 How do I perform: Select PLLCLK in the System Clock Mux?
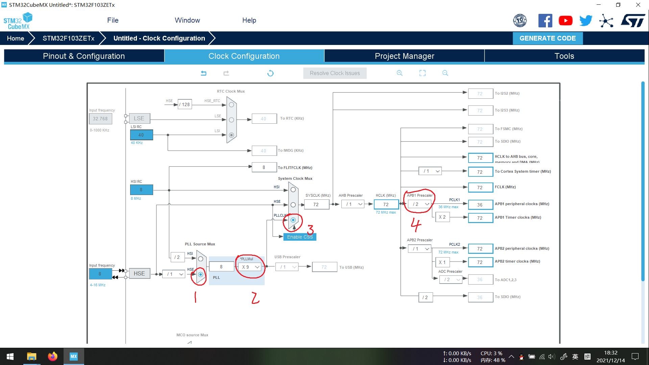(x=293, y=220)
